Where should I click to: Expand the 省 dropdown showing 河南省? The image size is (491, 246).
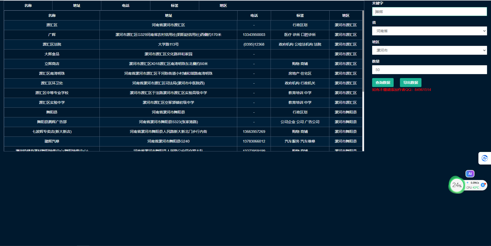click(429, 31)
